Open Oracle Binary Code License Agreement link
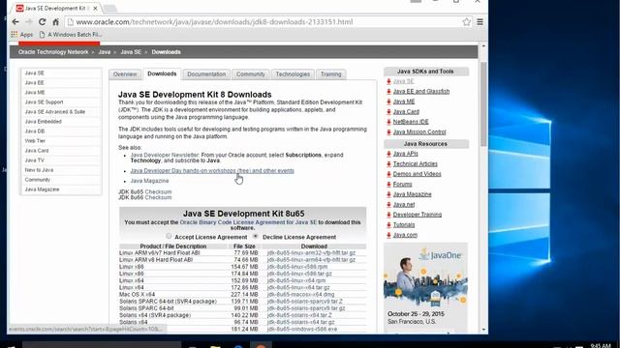Screen dimensions: 620x348 tap(248, 222)
